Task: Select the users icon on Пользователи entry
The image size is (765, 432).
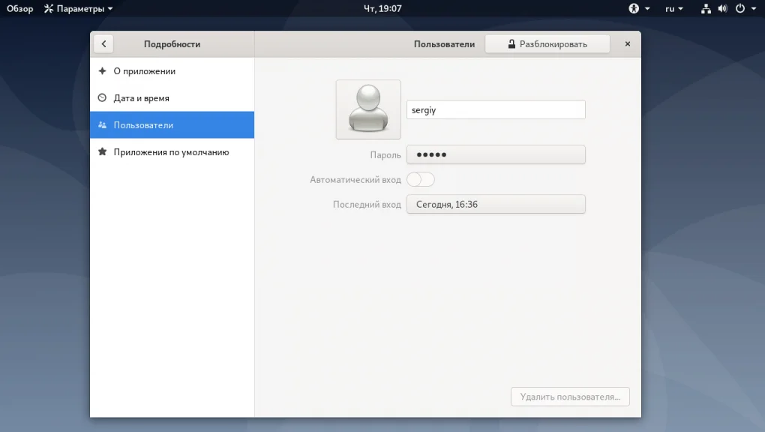Action: (102, 124)
